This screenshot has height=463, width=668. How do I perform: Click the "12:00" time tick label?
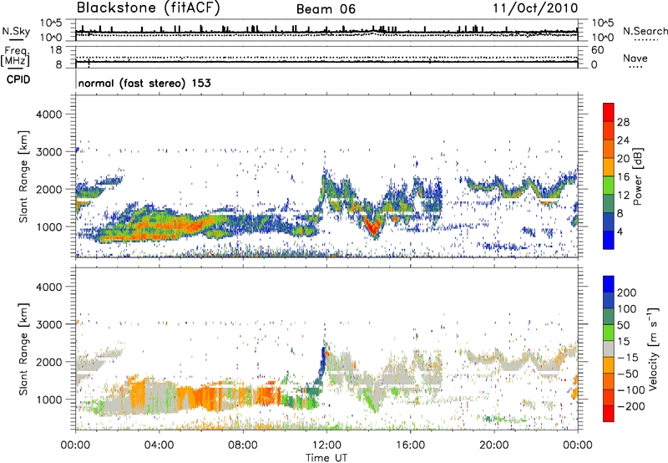tap(326, 445)
